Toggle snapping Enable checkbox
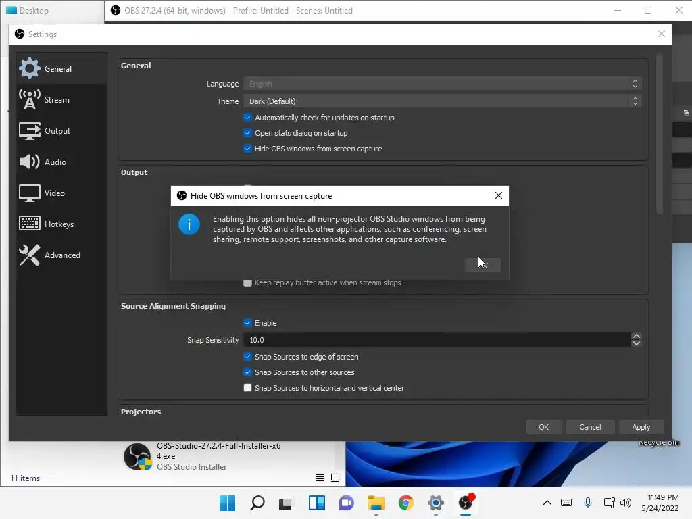692x519 pixels. [247, 323]
